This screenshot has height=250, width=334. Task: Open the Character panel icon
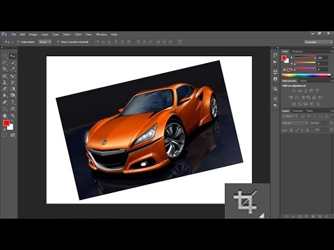click(x=276, y=99)
